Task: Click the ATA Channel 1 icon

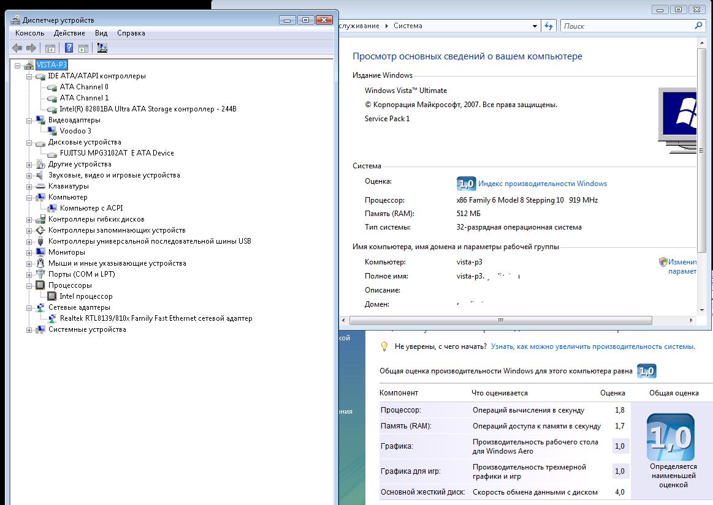Action: 52,98
